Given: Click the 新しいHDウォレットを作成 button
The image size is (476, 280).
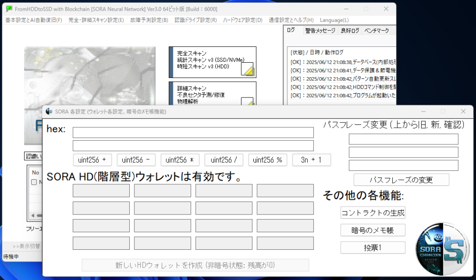Looking at the screenshot, I should pos(195,265).
